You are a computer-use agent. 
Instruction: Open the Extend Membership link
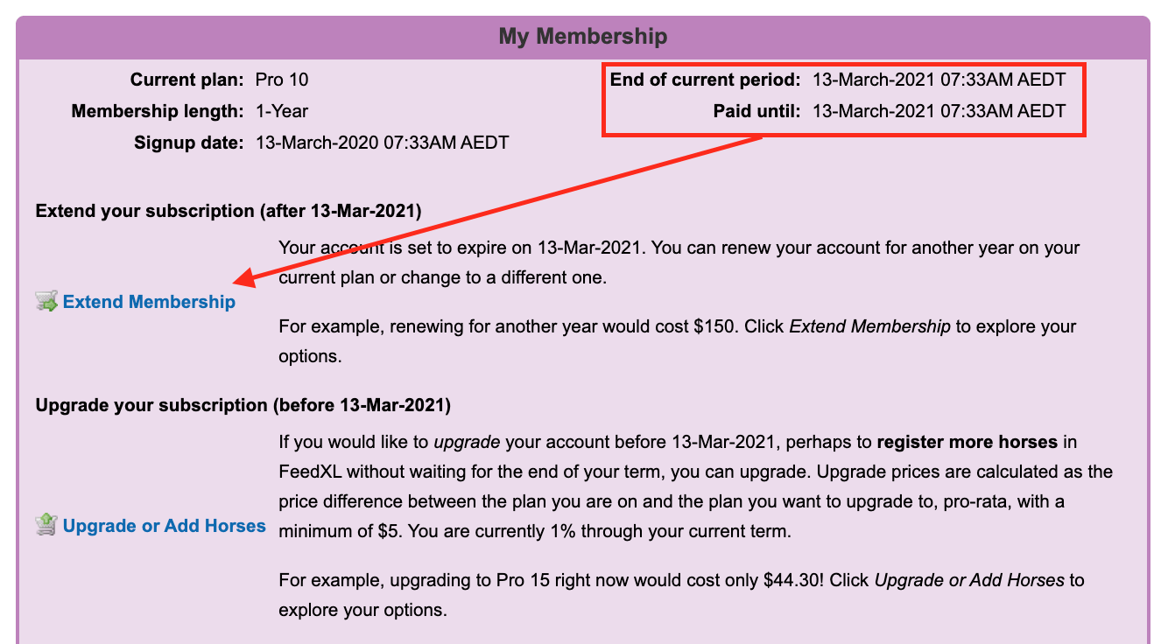(149, 302)
